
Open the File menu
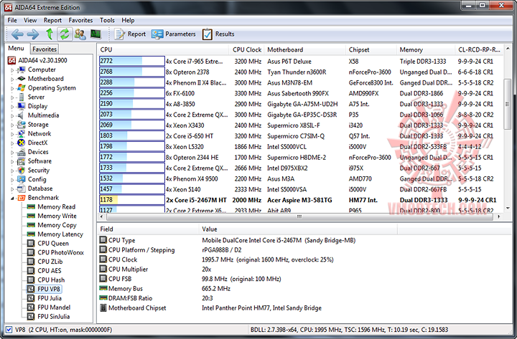[x=12, y=20]
